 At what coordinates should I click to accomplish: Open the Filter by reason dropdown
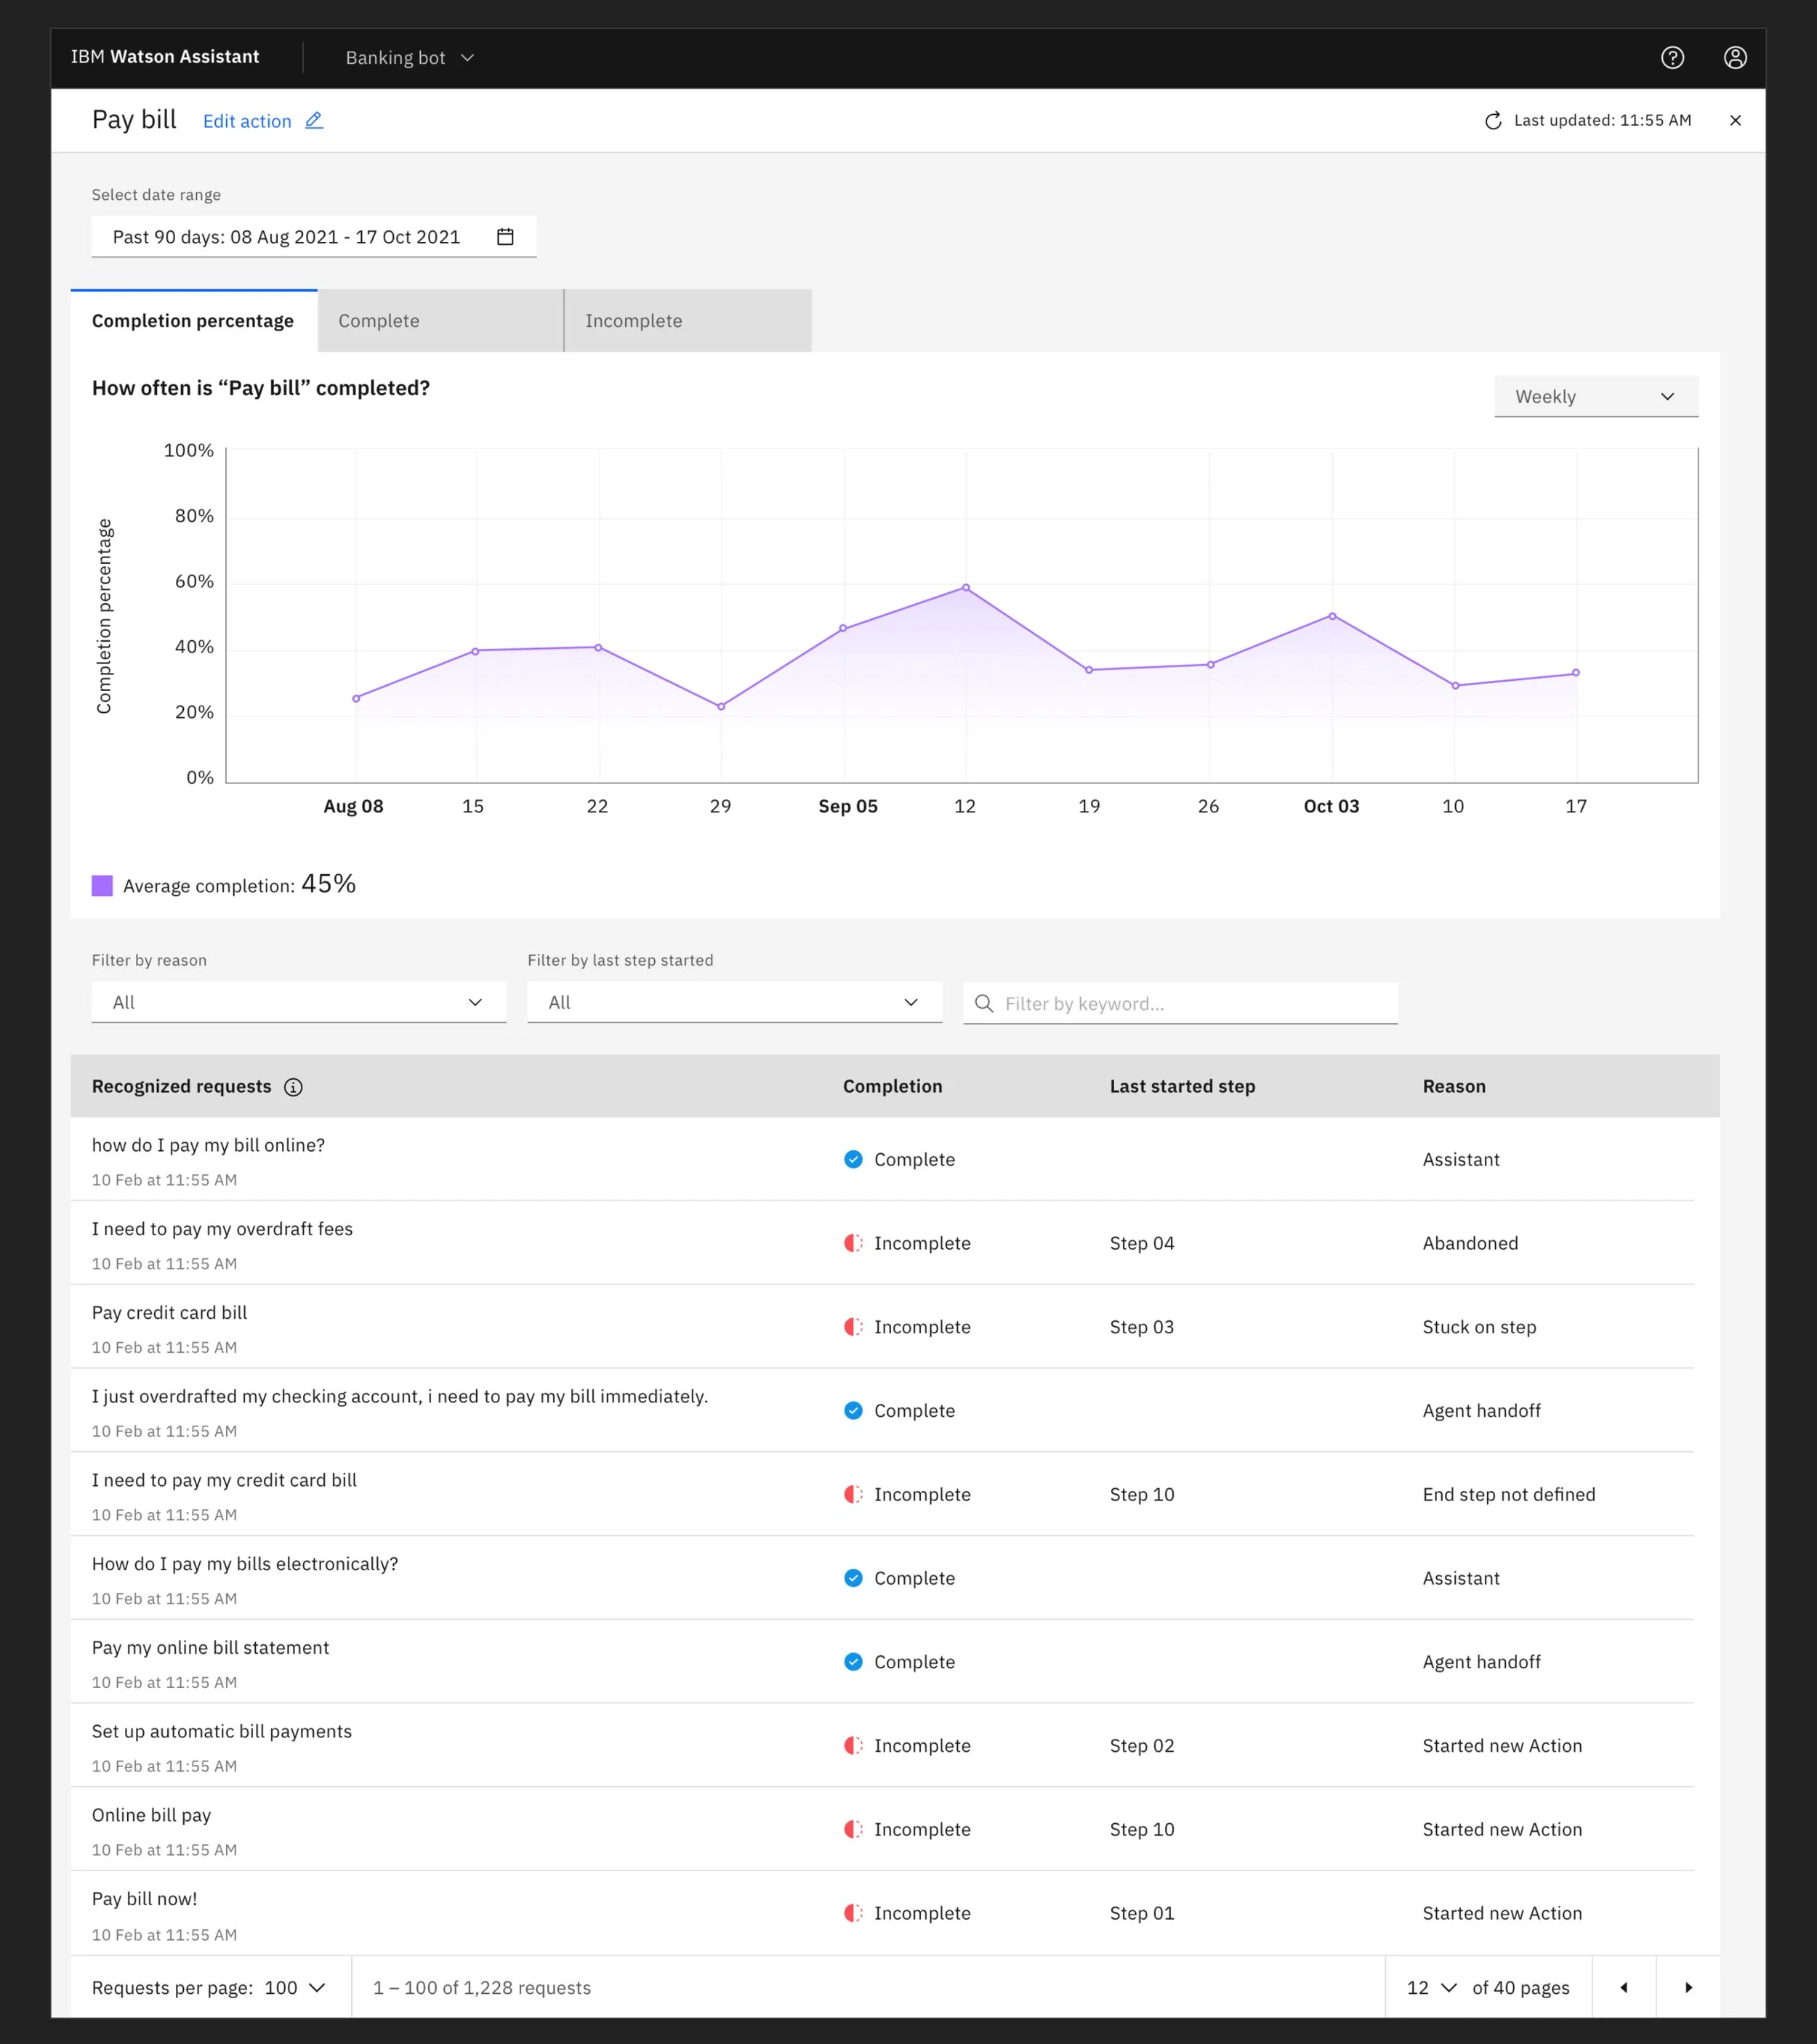[298, 1002]
